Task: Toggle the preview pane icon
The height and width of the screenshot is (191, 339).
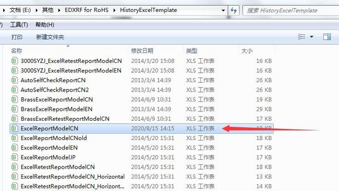Action: (x=327, y=36)
